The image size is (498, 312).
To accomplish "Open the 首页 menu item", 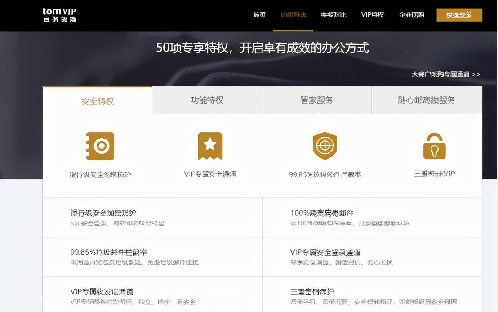I will (x=259, y=14).
